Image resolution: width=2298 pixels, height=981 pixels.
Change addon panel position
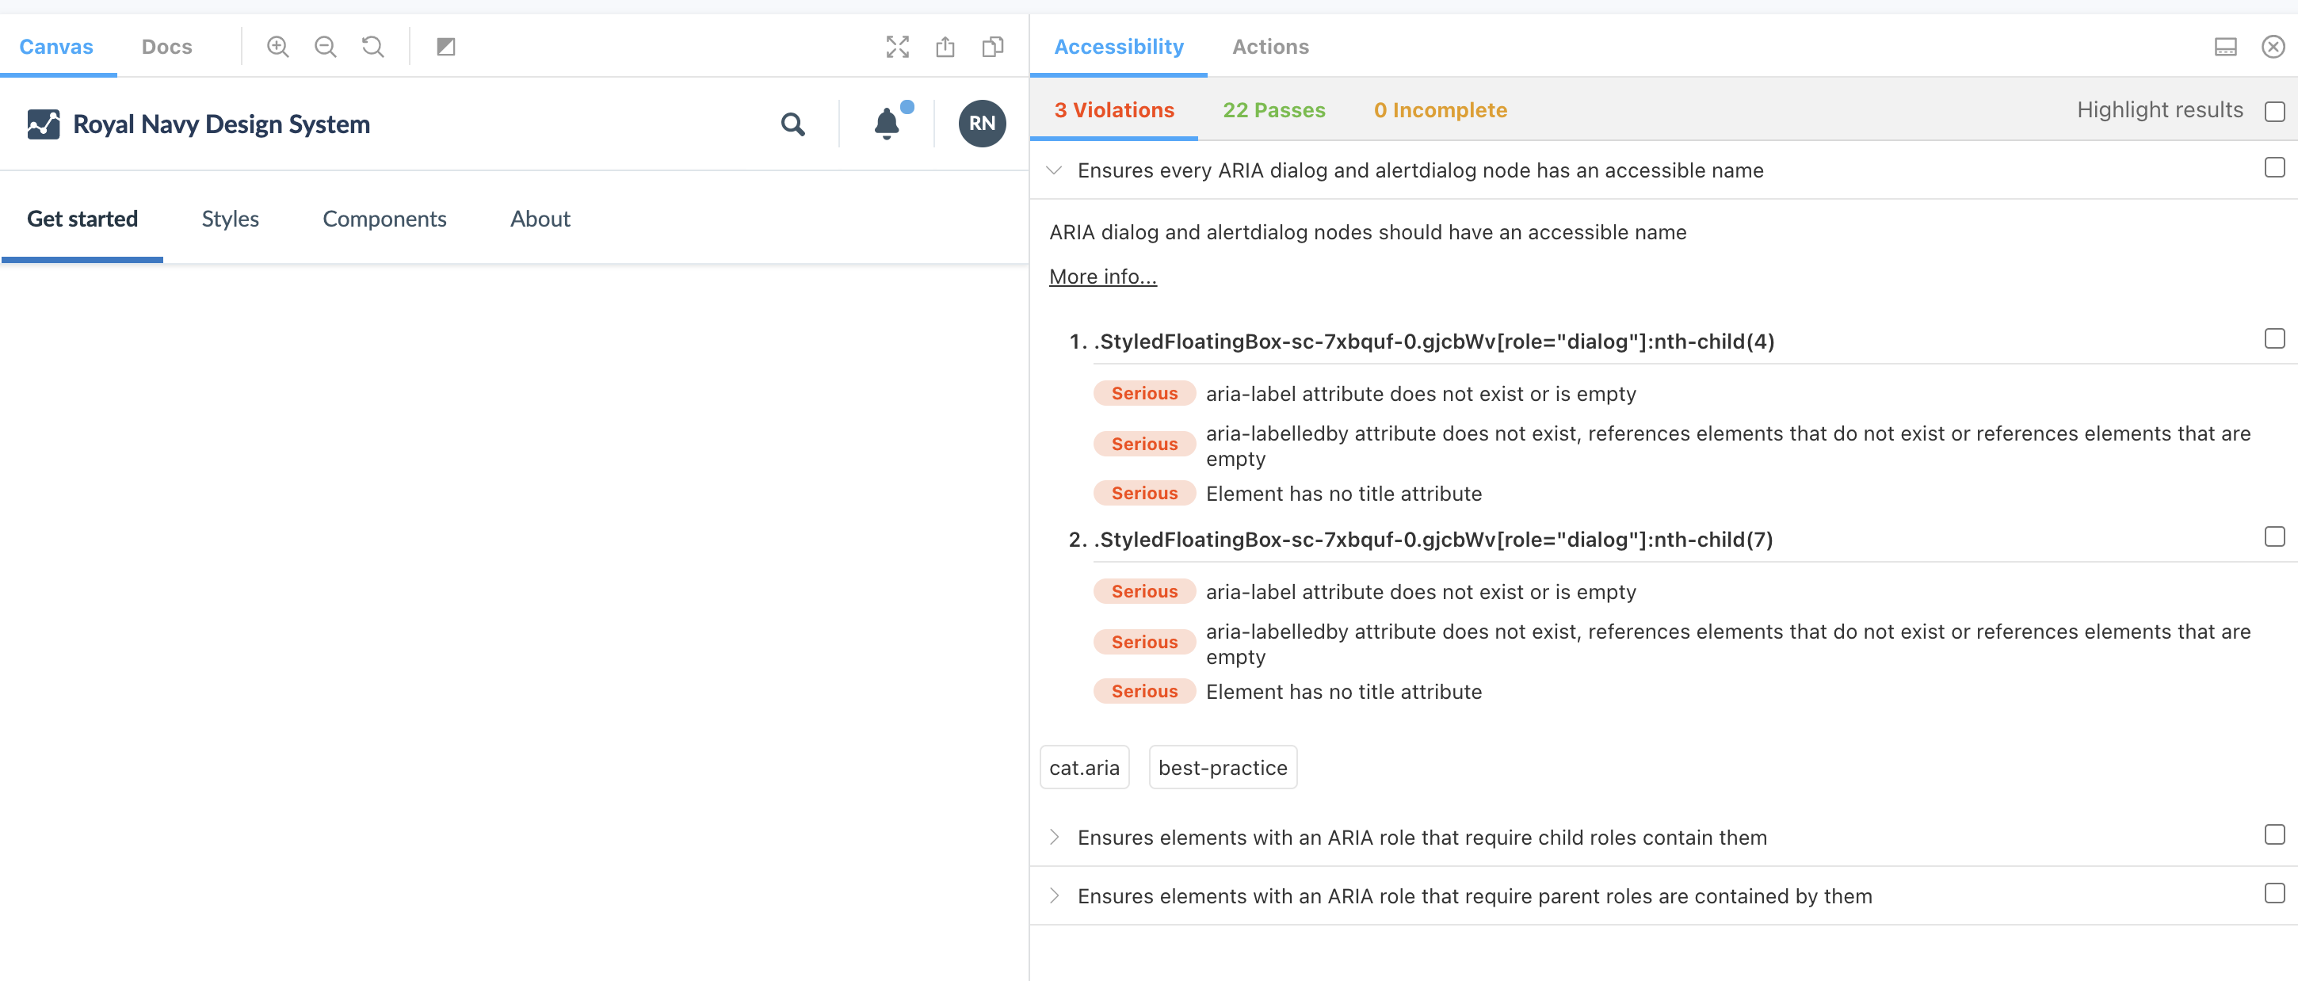click(x=2226, y=47)
